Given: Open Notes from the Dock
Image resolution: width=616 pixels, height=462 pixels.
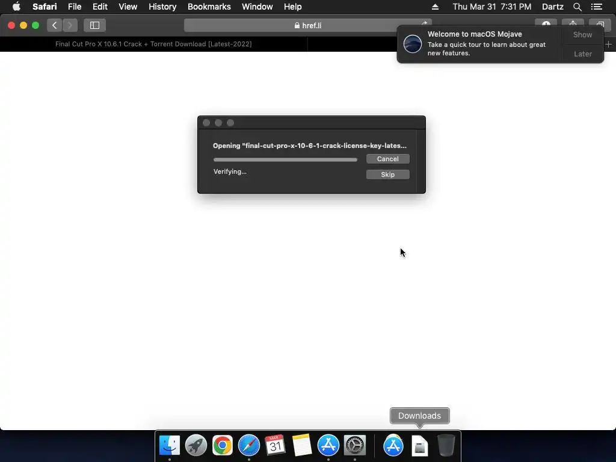Looking at the screenshot, I should (x=302, y=445).
